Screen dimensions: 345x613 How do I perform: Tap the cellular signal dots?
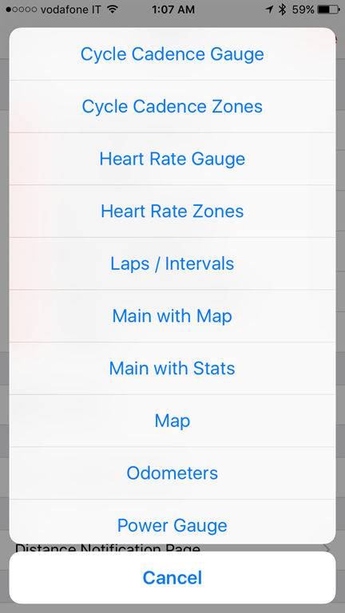click(22, 10)
